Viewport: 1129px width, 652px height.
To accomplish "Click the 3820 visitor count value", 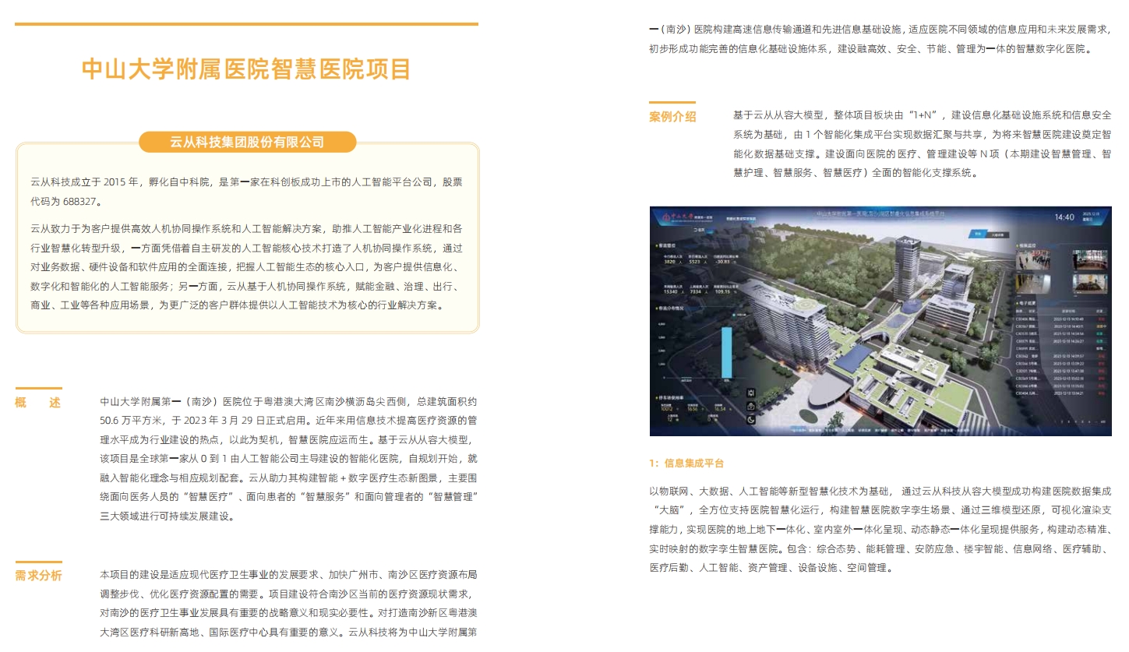I will tap(669, 262).
